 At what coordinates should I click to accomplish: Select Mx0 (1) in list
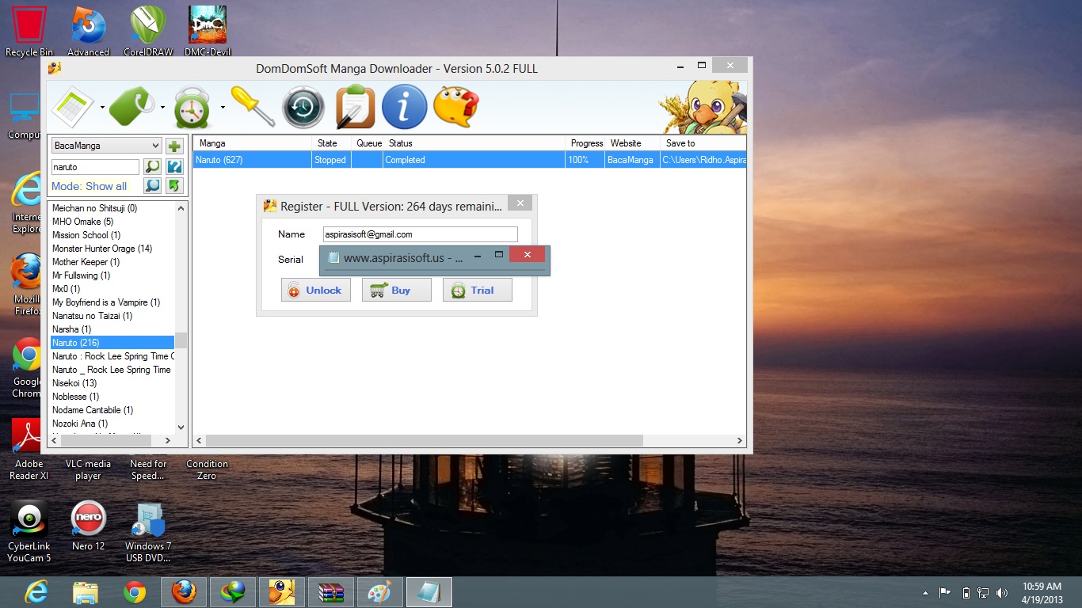click(112, 289)
